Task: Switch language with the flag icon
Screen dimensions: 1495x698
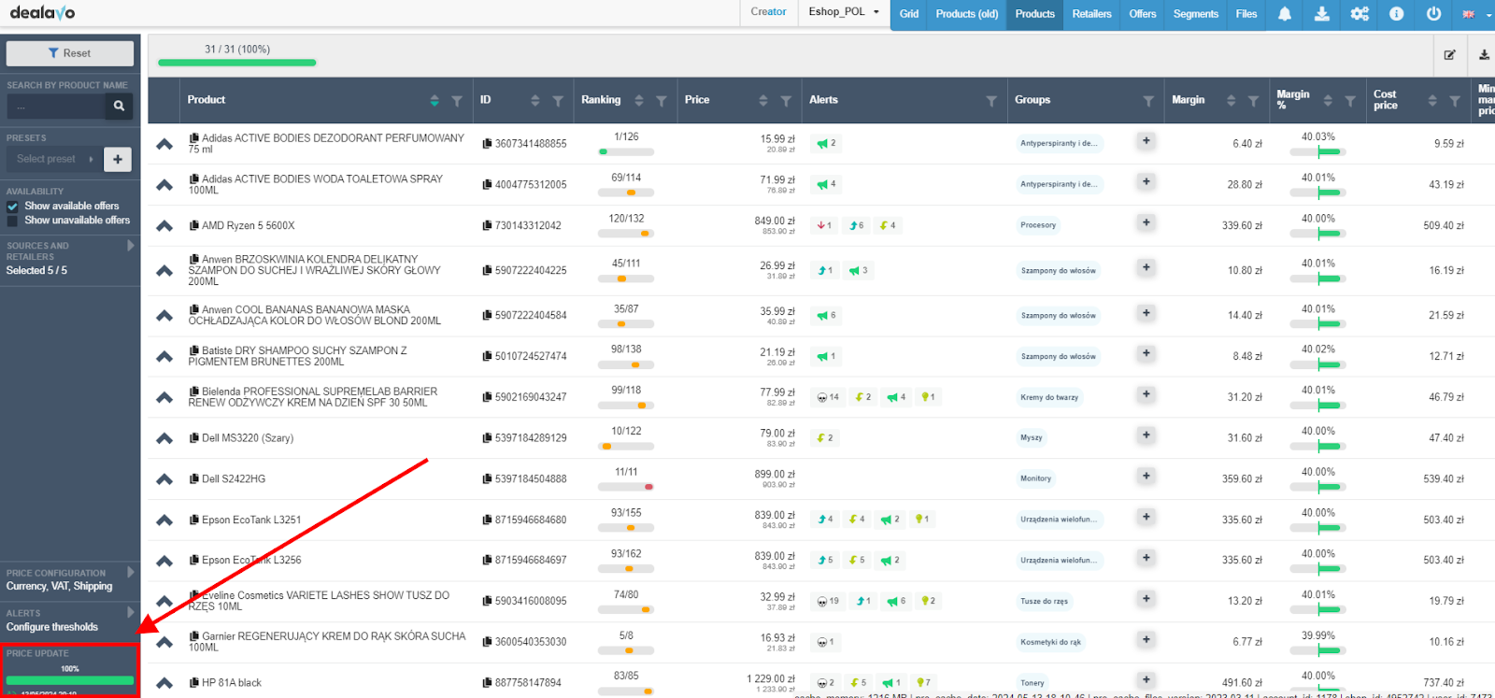Action: coord(1468,14)
